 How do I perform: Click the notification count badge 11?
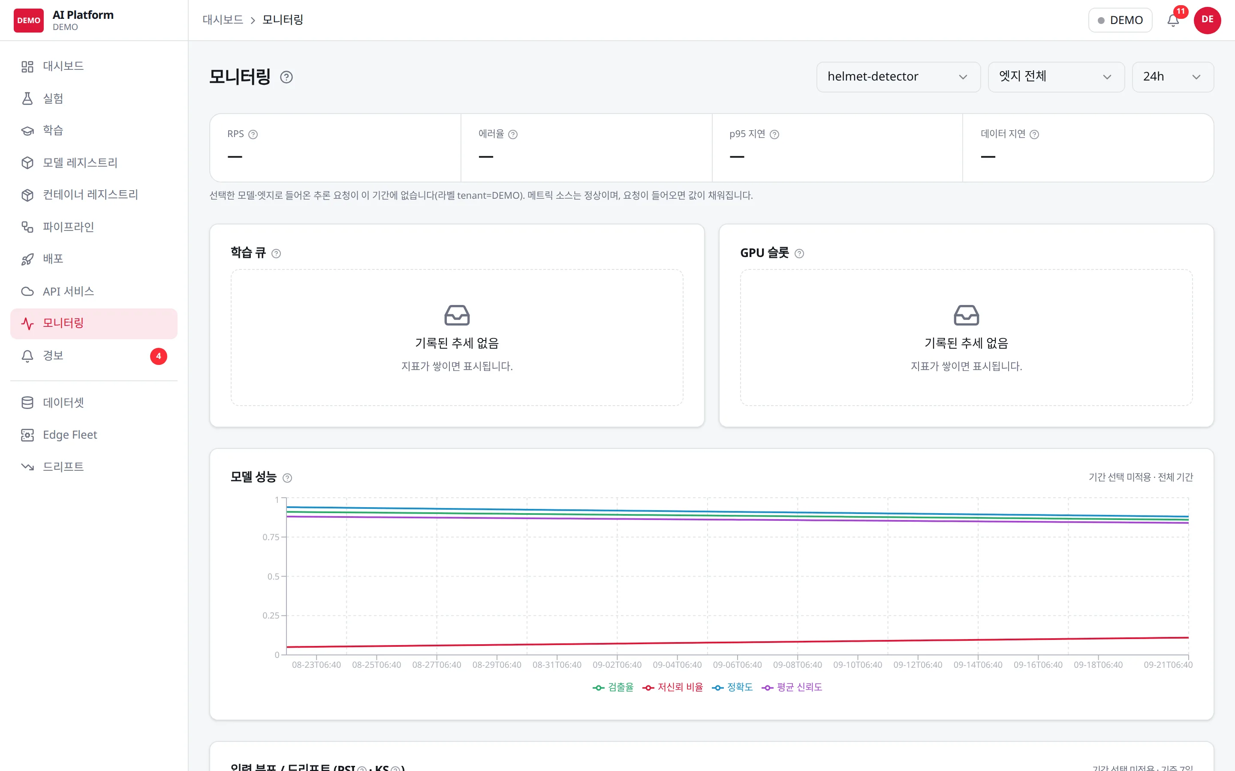coord(1181,11)
